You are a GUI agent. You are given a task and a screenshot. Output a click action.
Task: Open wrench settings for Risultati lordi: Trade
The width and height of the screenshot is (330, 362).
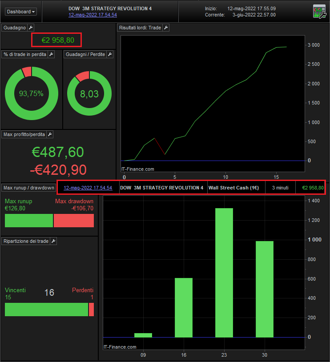tap(166, 28)
